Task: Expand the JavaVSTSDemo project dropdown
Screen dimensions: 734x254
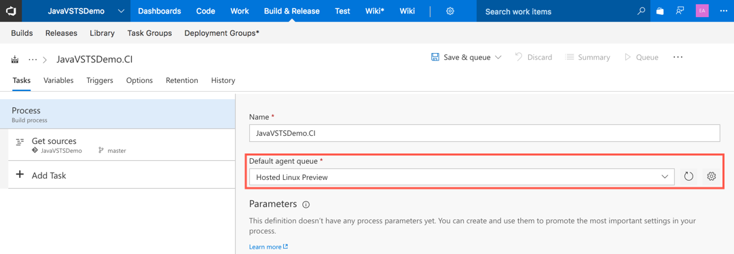Action: click(x=122, y=12)
